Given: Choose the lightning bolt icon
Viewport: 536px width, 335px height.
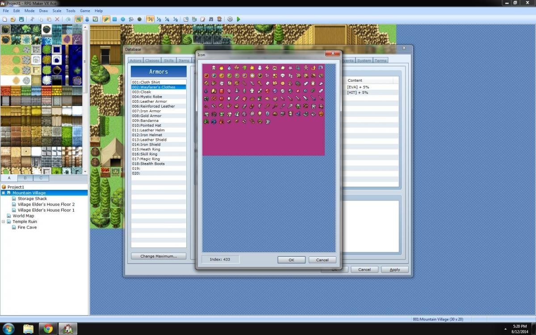Looking at the screenshot, I should pos(267,68).
